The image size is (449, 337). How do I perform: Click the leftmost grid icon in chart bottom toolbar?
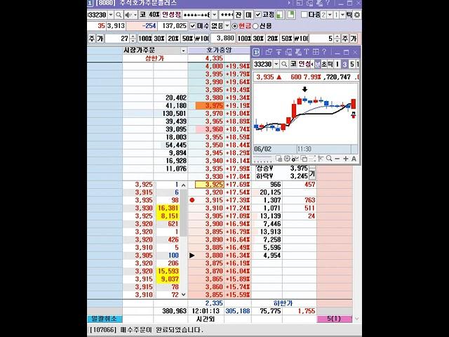[x=279, y=159]
